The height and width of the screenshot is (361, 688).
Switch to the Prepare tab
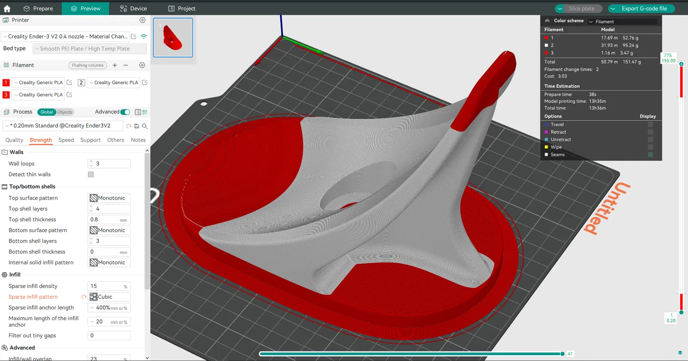[x=38, y=9]
